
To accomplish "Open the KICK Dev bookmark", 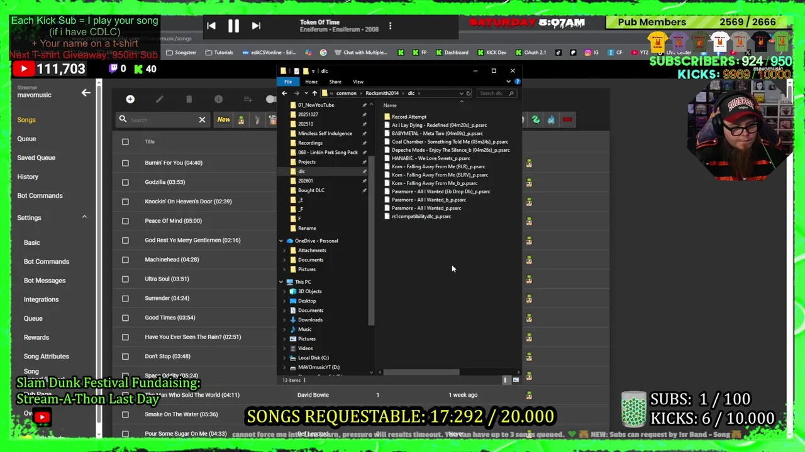I will click(492, 53).
